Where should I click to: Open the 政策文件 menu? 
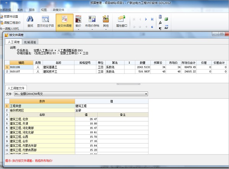[x=58, y=10]
